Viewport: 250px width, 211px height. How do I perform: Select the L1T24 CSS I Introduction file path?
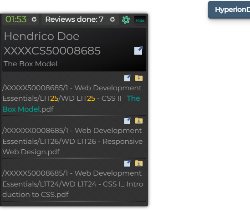tap(73, 184)
